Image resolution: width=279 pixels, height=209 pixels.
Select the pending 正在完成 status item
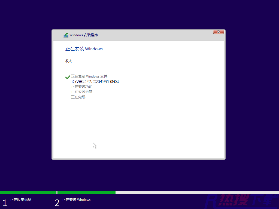[78, 97]
